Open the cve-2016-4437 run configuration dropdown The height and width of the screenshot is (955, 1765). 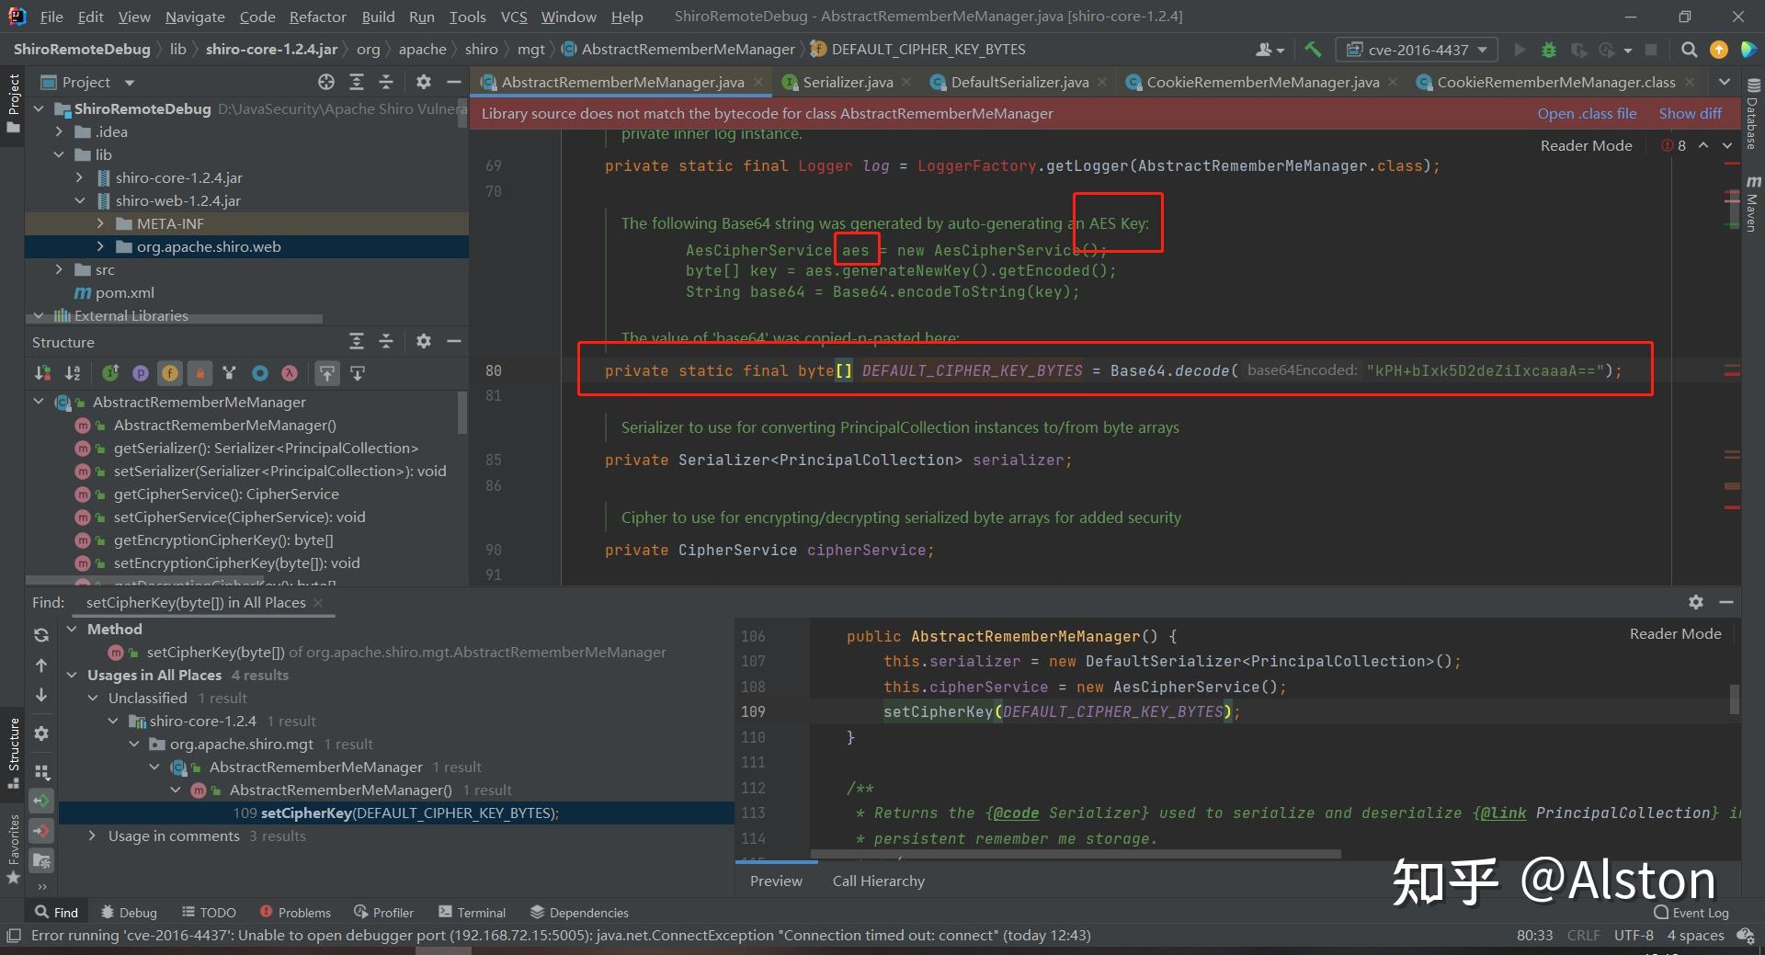(1417, 50)
